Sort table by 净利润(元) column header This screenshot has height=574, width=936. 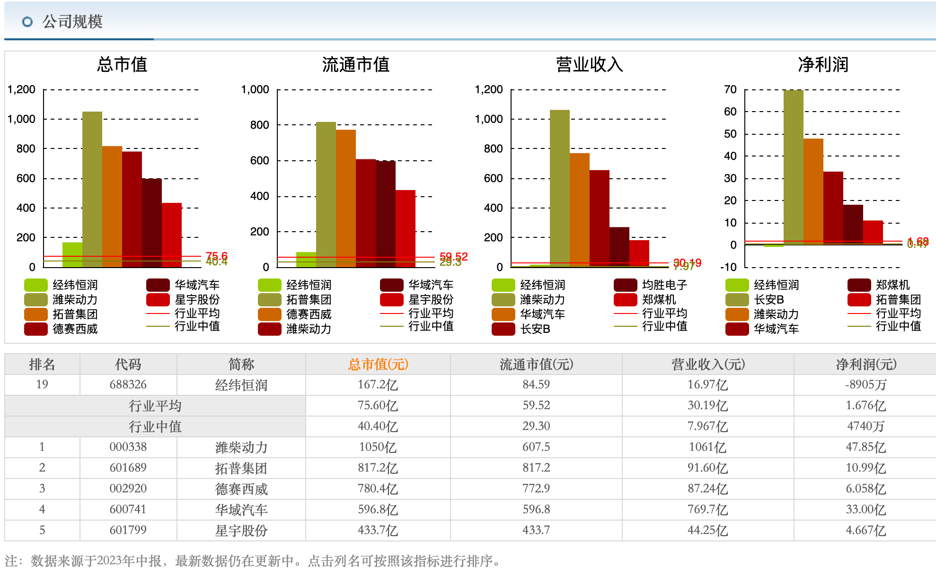click(866, 364)
